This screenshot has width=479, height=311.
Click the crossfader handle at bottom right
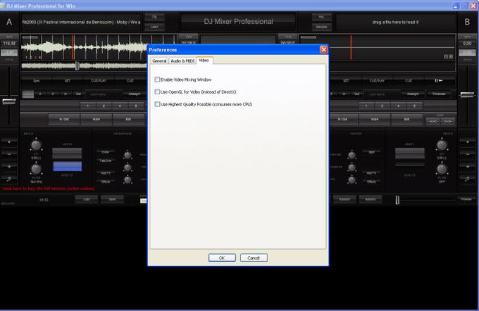tap(397, 200)
